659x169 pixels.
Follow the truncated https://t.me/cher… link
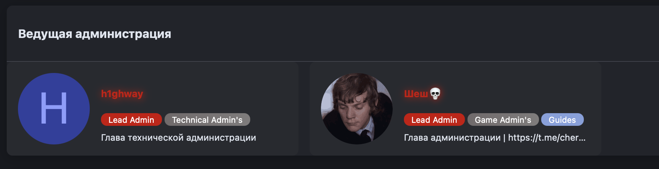click(547, 138)
